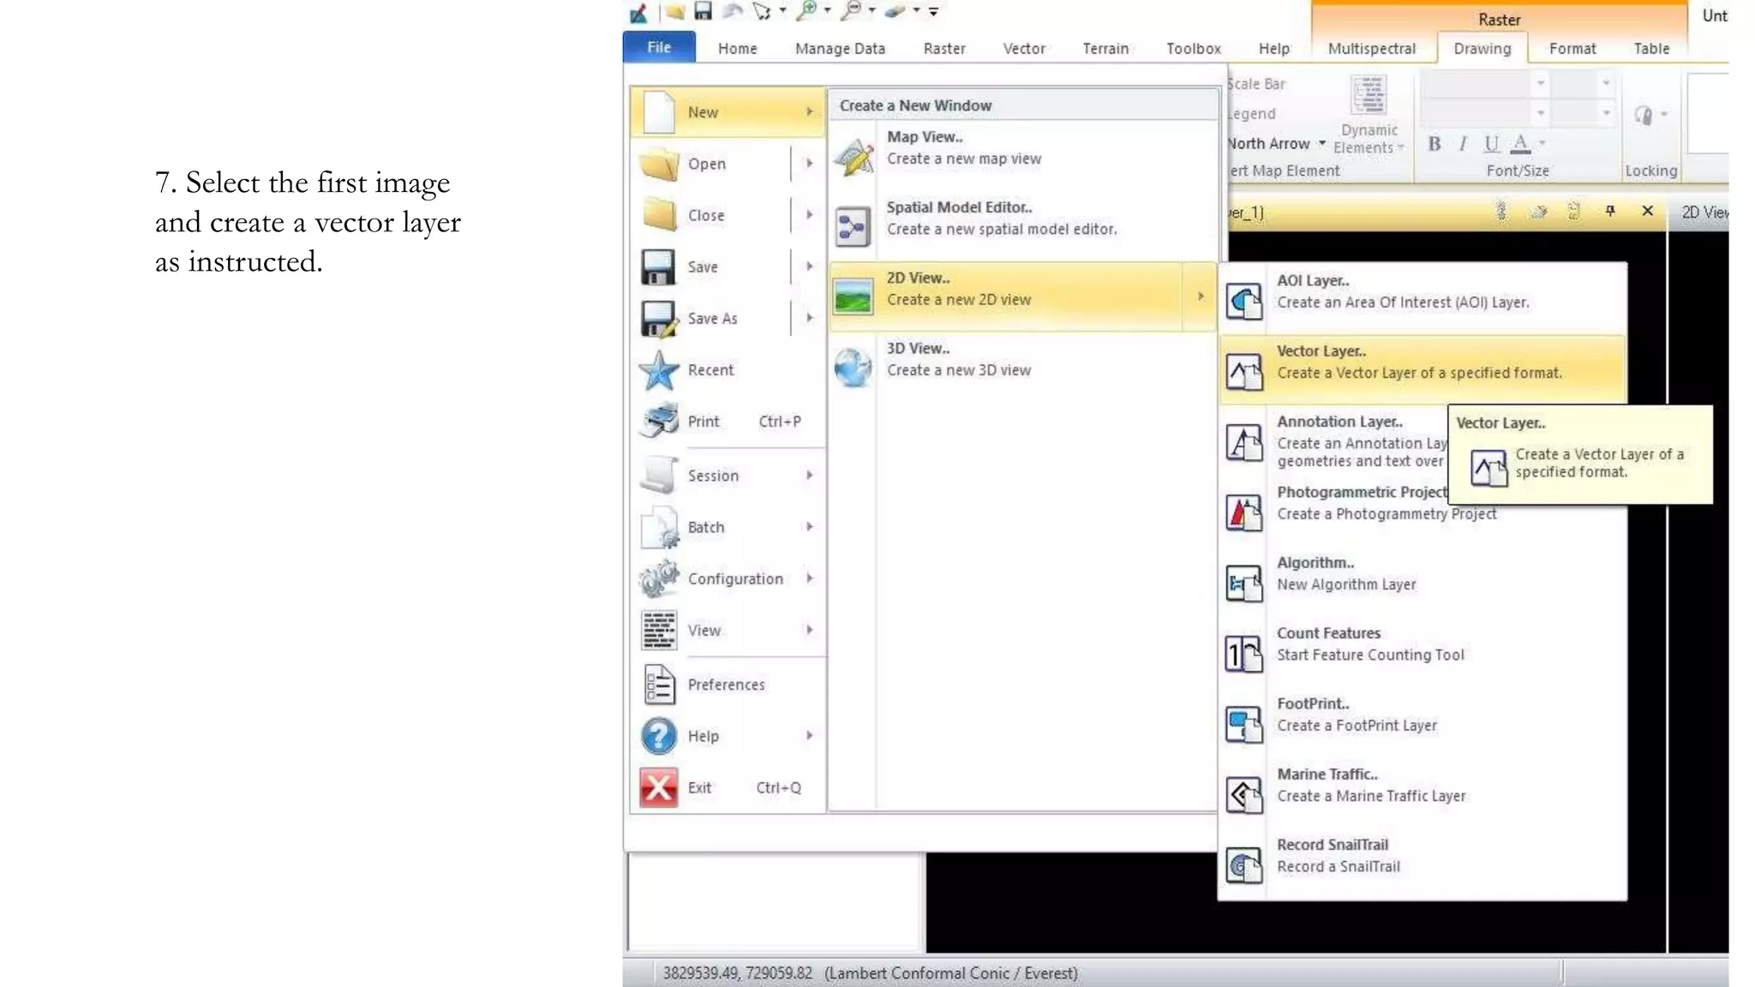Click the Spatial Model Editor icon
The image size is (1755, 987).
click(x=853, y=227)
